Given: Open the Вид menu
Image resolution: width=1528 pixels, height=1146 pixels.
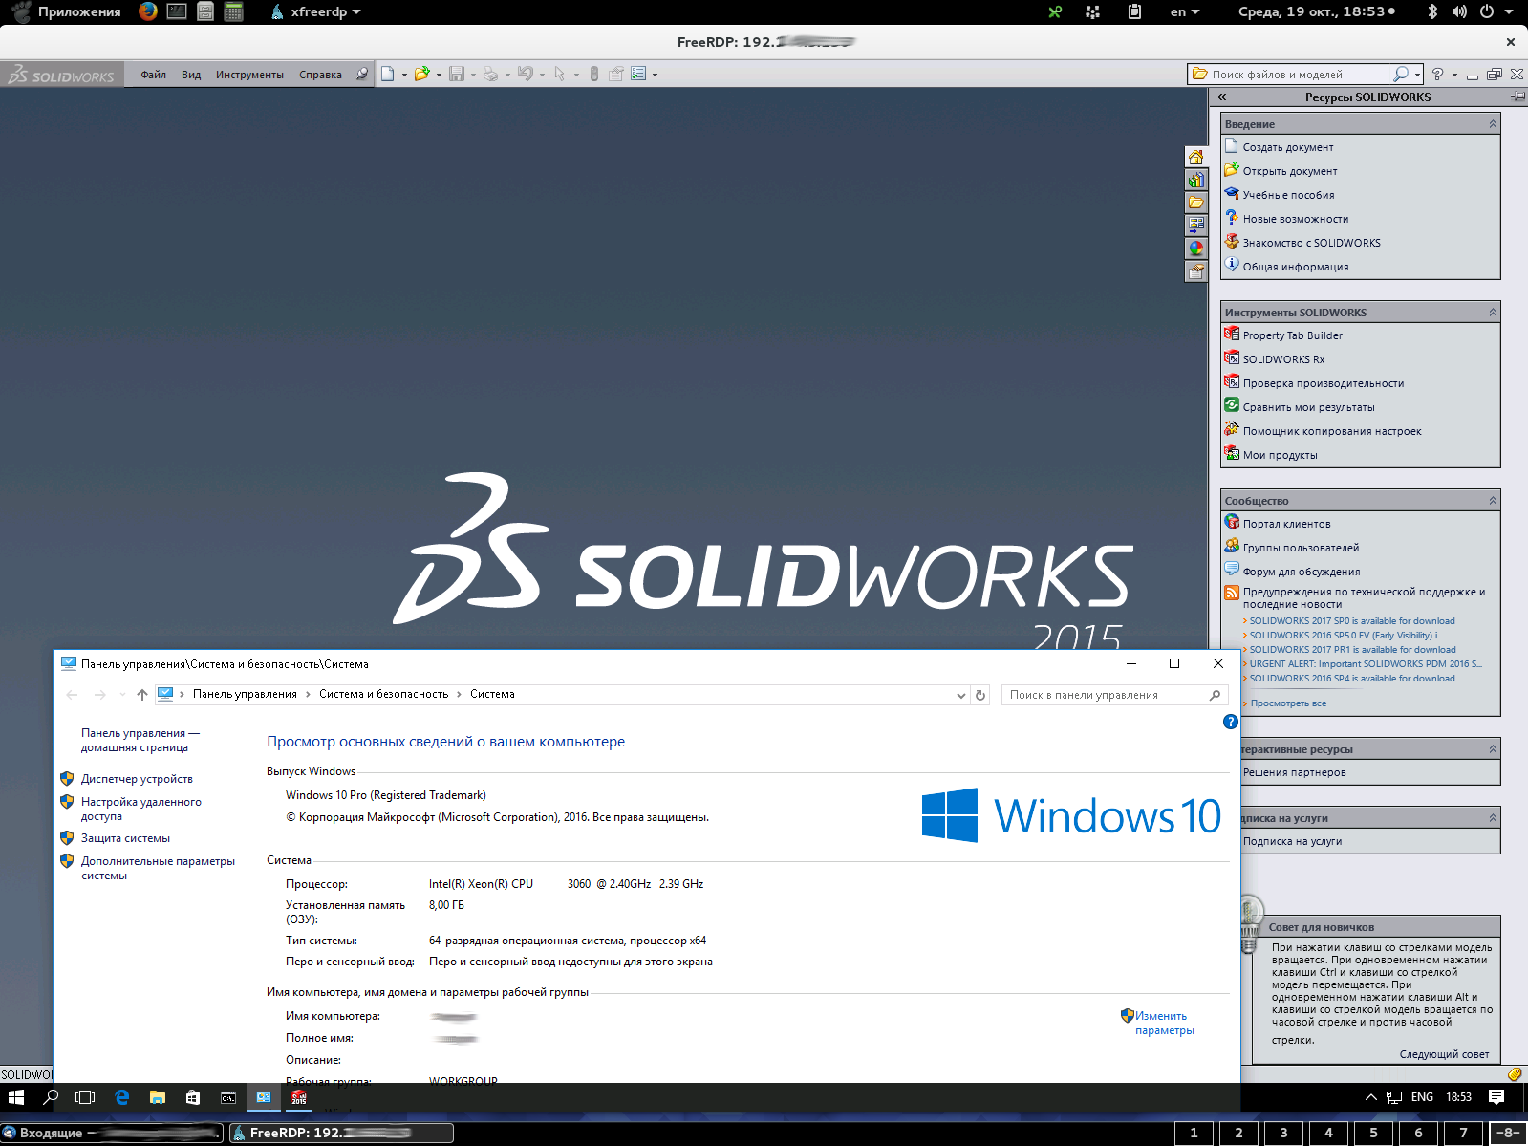Looking at the screenshot, I should pos(191,75).
